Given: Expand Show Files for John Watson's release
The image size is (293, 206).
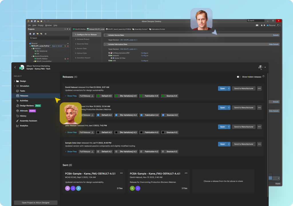Looking at the screenshot, I should [x=72, y=132].
